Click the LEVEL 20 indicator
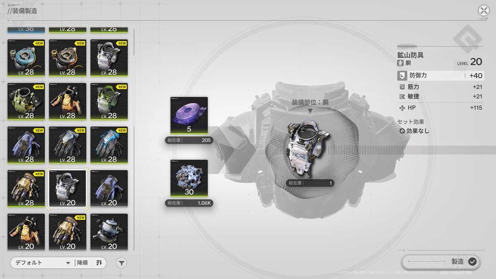 point(470,62)
